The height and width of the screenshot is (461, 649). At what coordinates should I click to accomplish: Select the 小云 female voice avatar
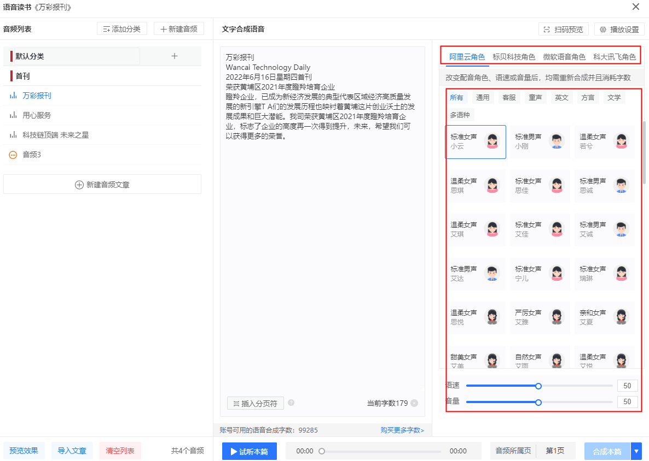tap(492, 141)
